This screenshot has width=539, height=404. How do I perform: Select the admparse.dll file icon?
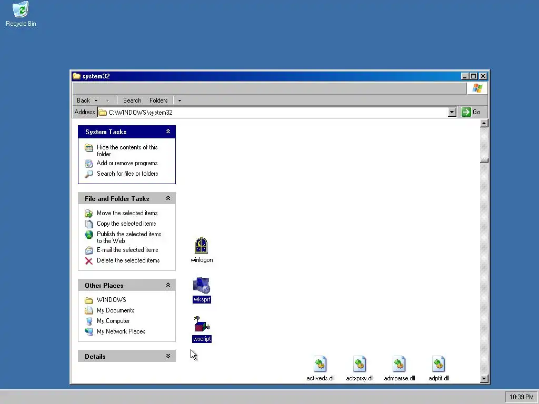point(399,364)
